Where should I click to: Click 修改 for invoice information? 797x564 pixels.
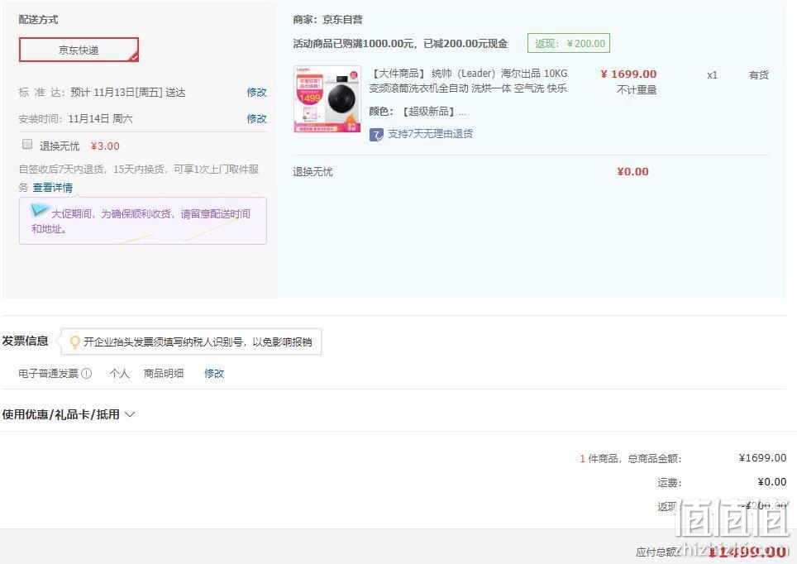tap(214, 373)
